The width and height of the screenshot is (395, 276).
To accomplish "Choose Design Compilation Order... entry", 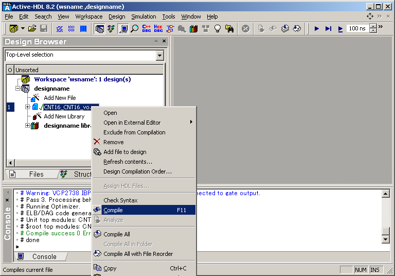I will 144,171.
